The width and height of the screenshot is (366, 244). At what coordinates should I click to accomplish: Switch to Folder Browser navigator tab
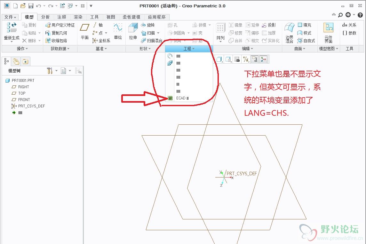[16, 61]
